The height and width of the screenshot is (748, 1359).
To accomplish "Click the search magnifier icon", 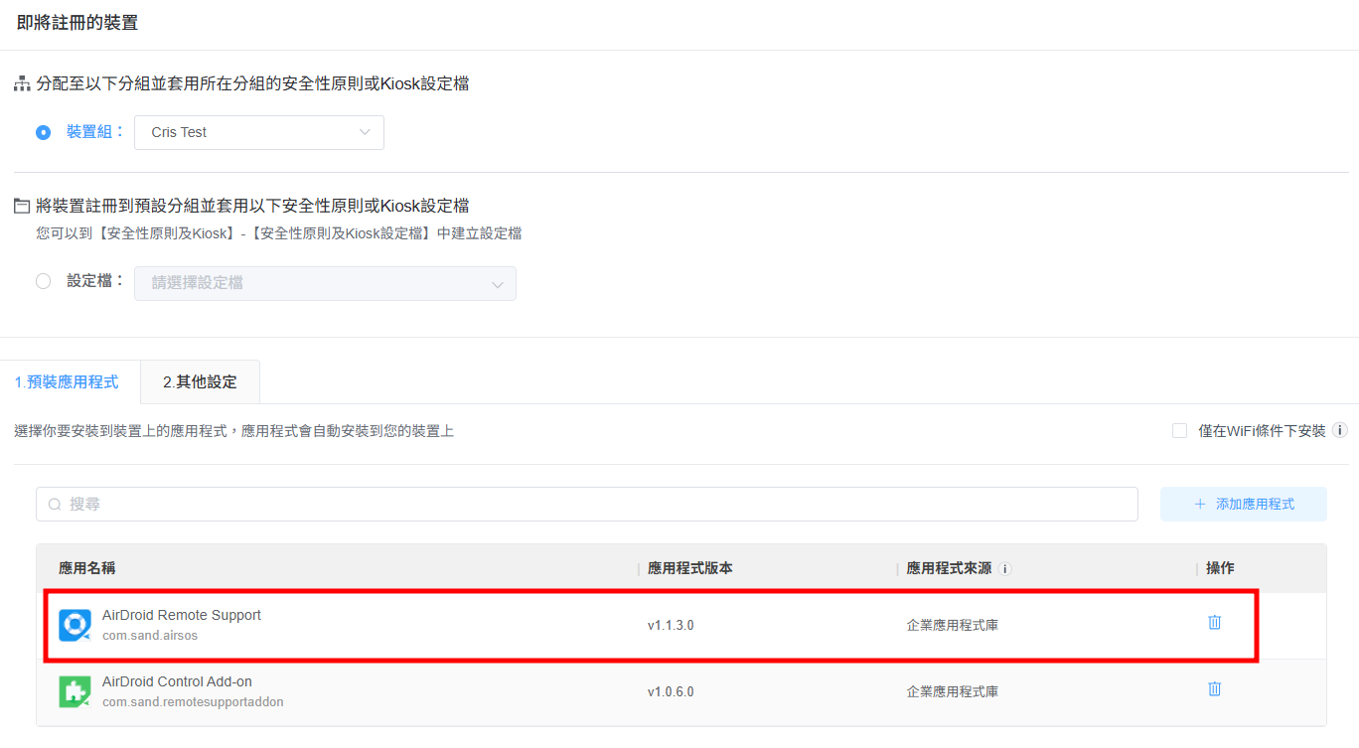I will 55,505.
